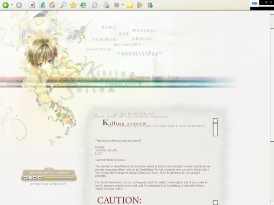Click the 'add' navigation link
The image size is (274, 205).
click(x=124, y=33)
